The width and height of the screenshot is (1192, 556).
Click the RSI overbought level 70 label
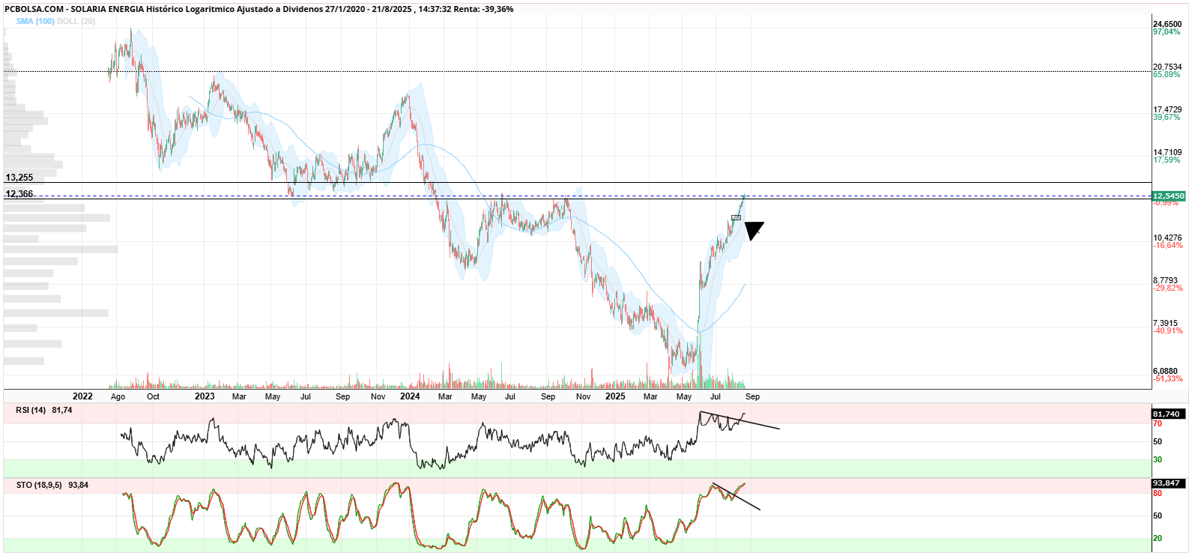pos(1158,424)
